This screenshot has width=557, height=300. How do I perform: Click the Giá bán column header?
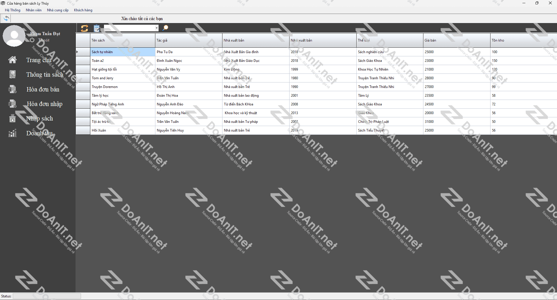coord(457,40)
